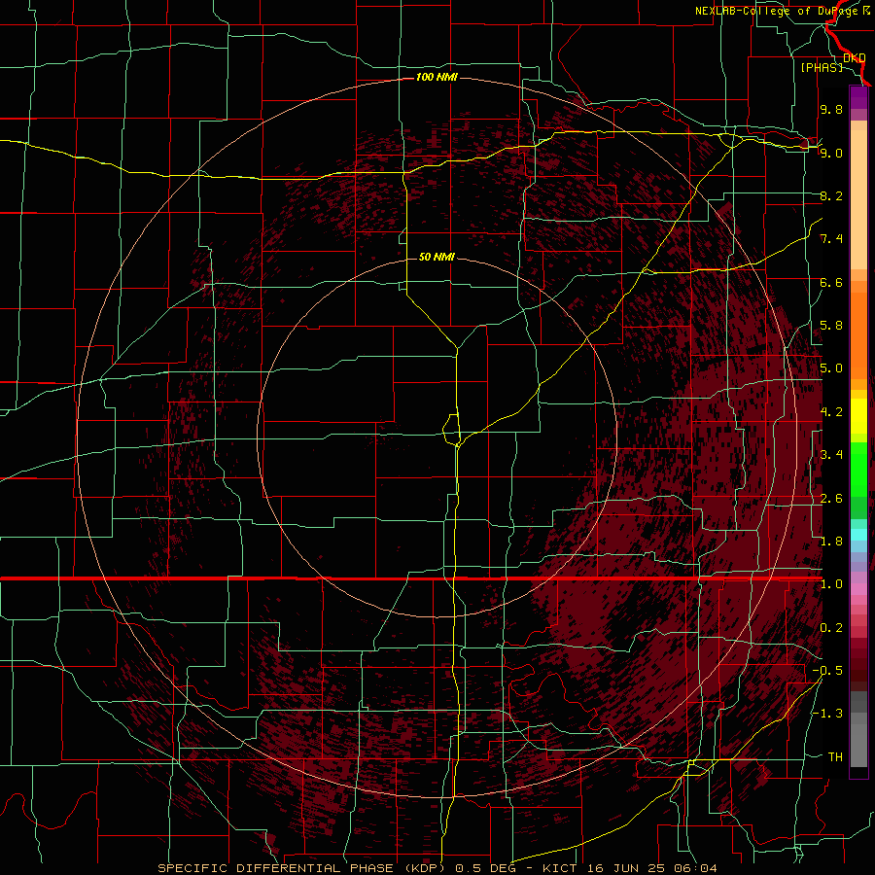The image size is (875, 875).
Task: Click the 1.8 value on color scale
Action: pos(831,542)
